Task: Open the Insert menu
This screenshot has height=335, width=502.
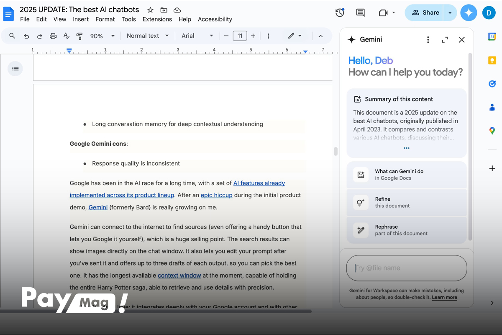Action: (81, 19)
